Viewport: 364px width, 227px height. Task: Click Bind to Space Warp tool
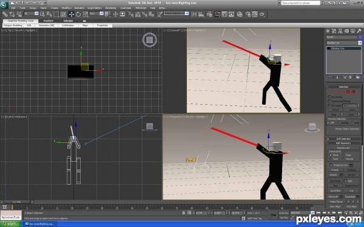[x=19, y=15]
